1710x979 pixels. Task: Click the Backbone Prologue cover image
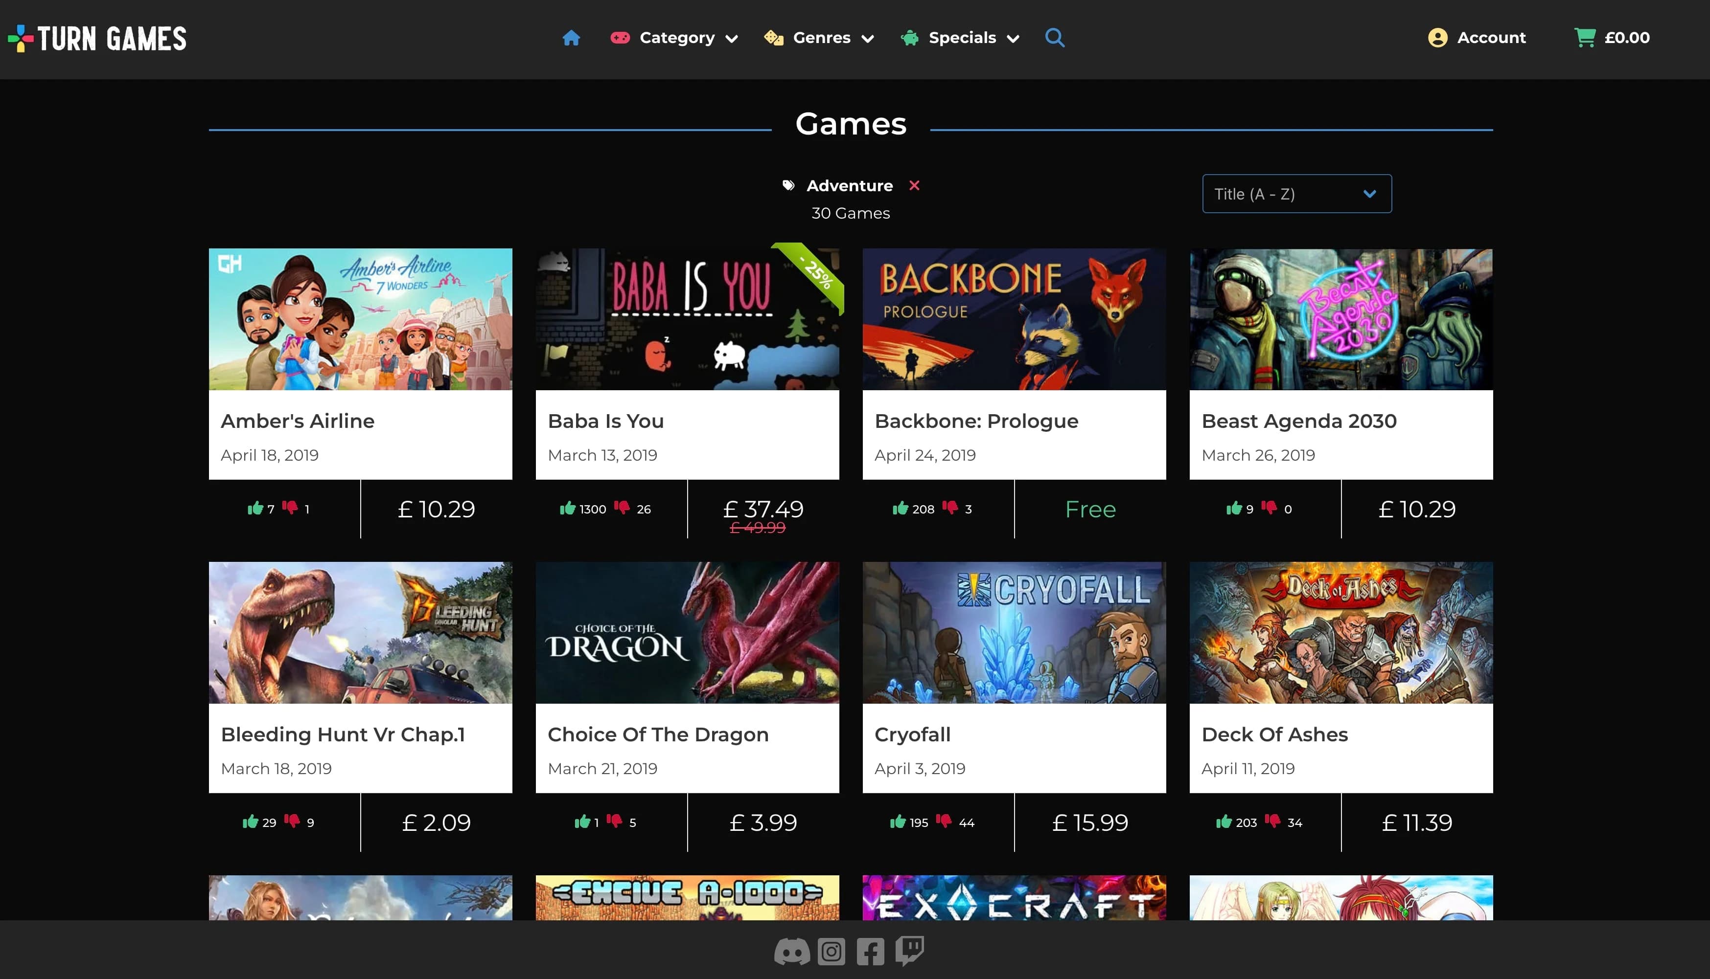[x=1014, y=319]
